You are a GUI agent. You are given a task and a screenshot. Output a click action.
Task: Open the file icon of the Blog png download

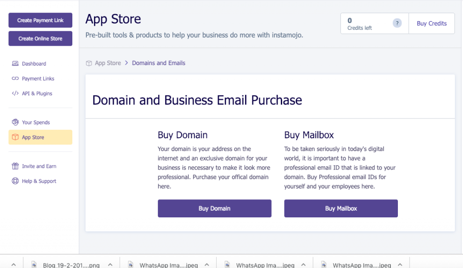34,265
